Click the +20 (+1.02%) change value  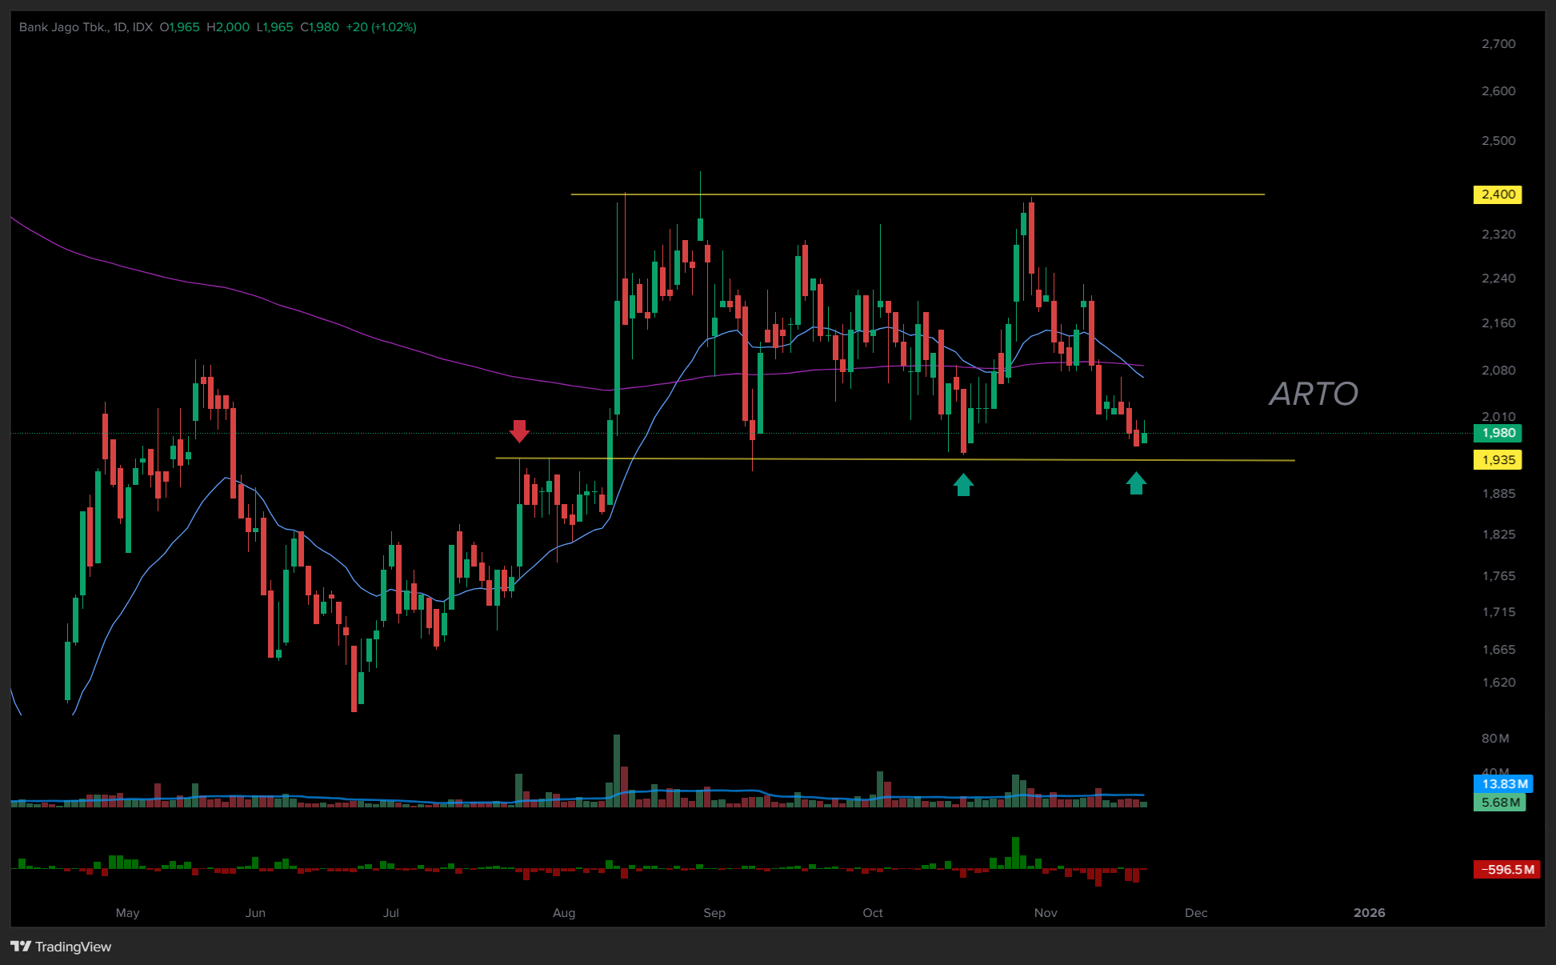381,27
